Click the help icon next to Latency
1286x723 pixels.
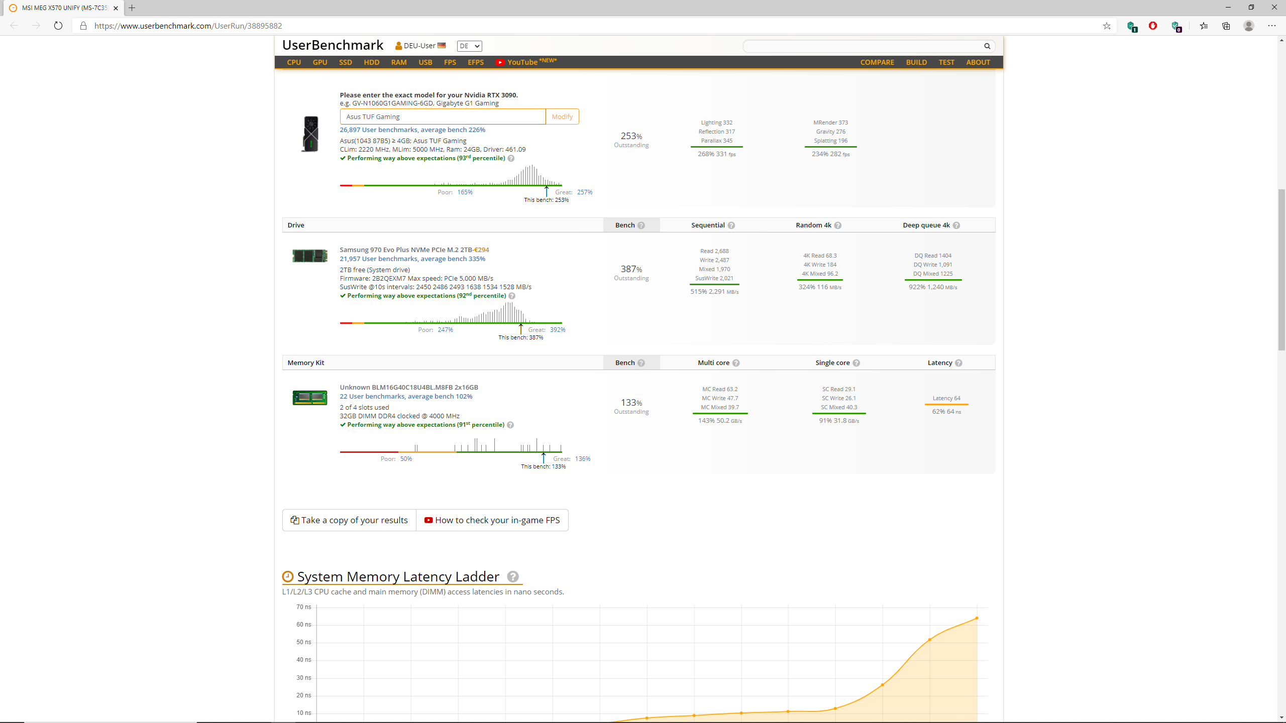coord(958,363)
